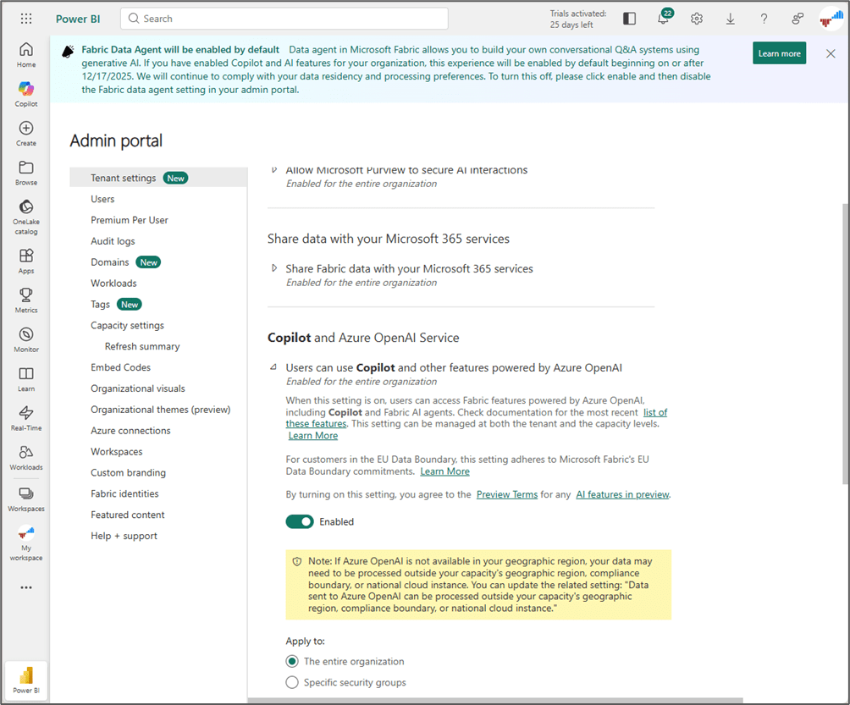The height and width of the screenshot is (705, 850).
Task: Open the Preview Terms link
Action: pyautogui.click(x=507, y=494)
